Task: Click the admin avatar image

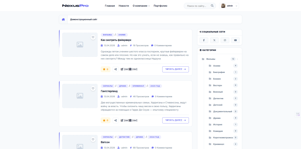Action: click(x=223, y=6)
